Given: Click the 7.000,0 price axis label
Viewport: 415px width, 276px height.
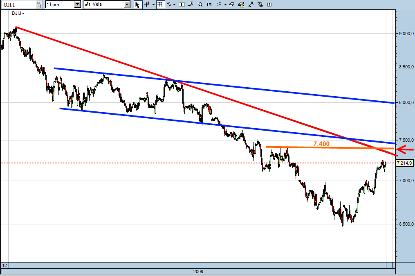Looking at the screenshot, I should pos(406,181).
